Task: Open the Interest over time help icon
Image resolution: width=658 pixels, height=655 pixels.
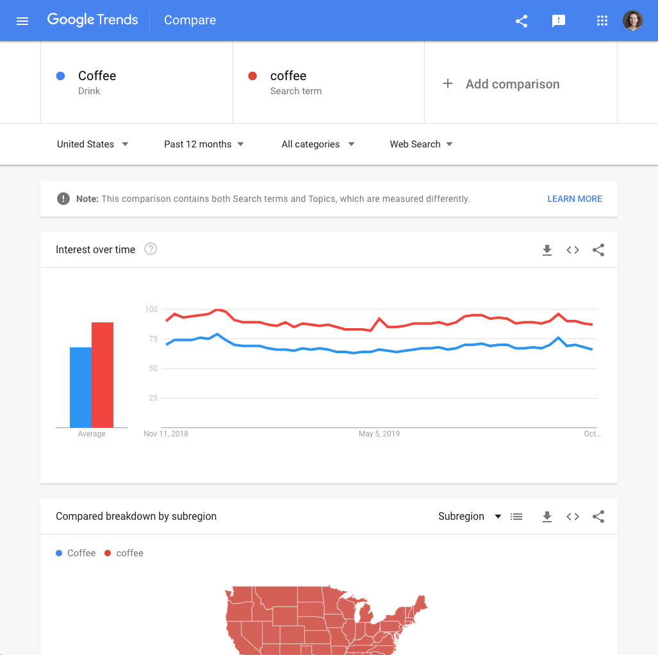Action: click(x=151, y=249)
